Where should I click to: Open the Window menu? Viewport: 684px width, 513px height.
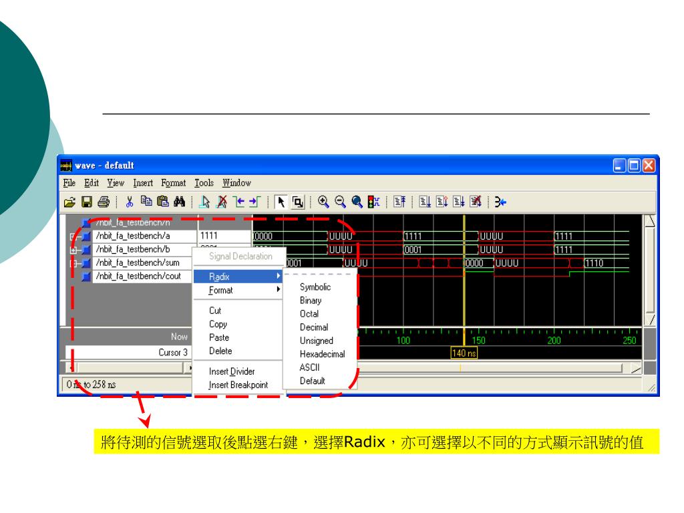click(x=236, y=183)
